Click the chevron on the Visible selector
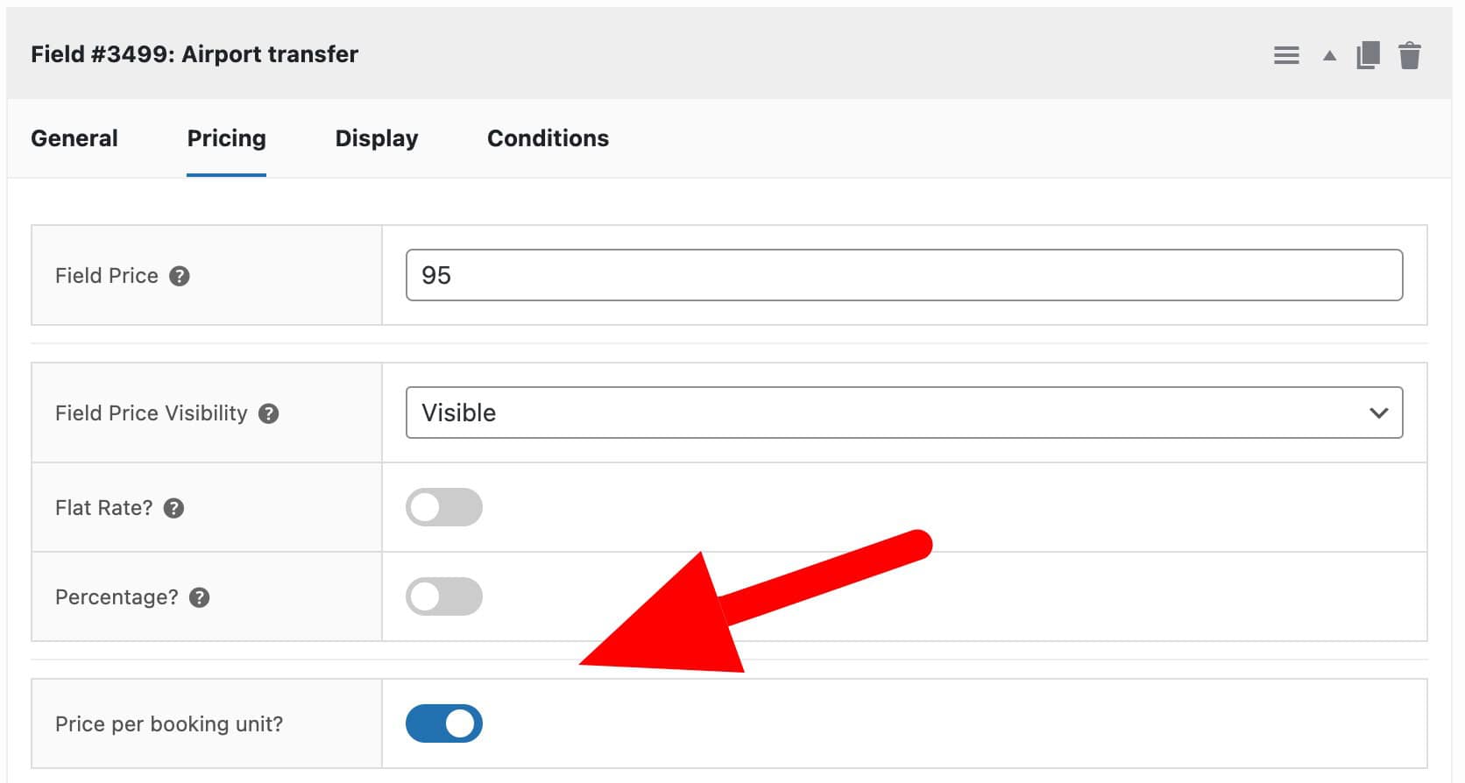The height and width of the screenshot is (783, 1465). tap(1379, 413)
